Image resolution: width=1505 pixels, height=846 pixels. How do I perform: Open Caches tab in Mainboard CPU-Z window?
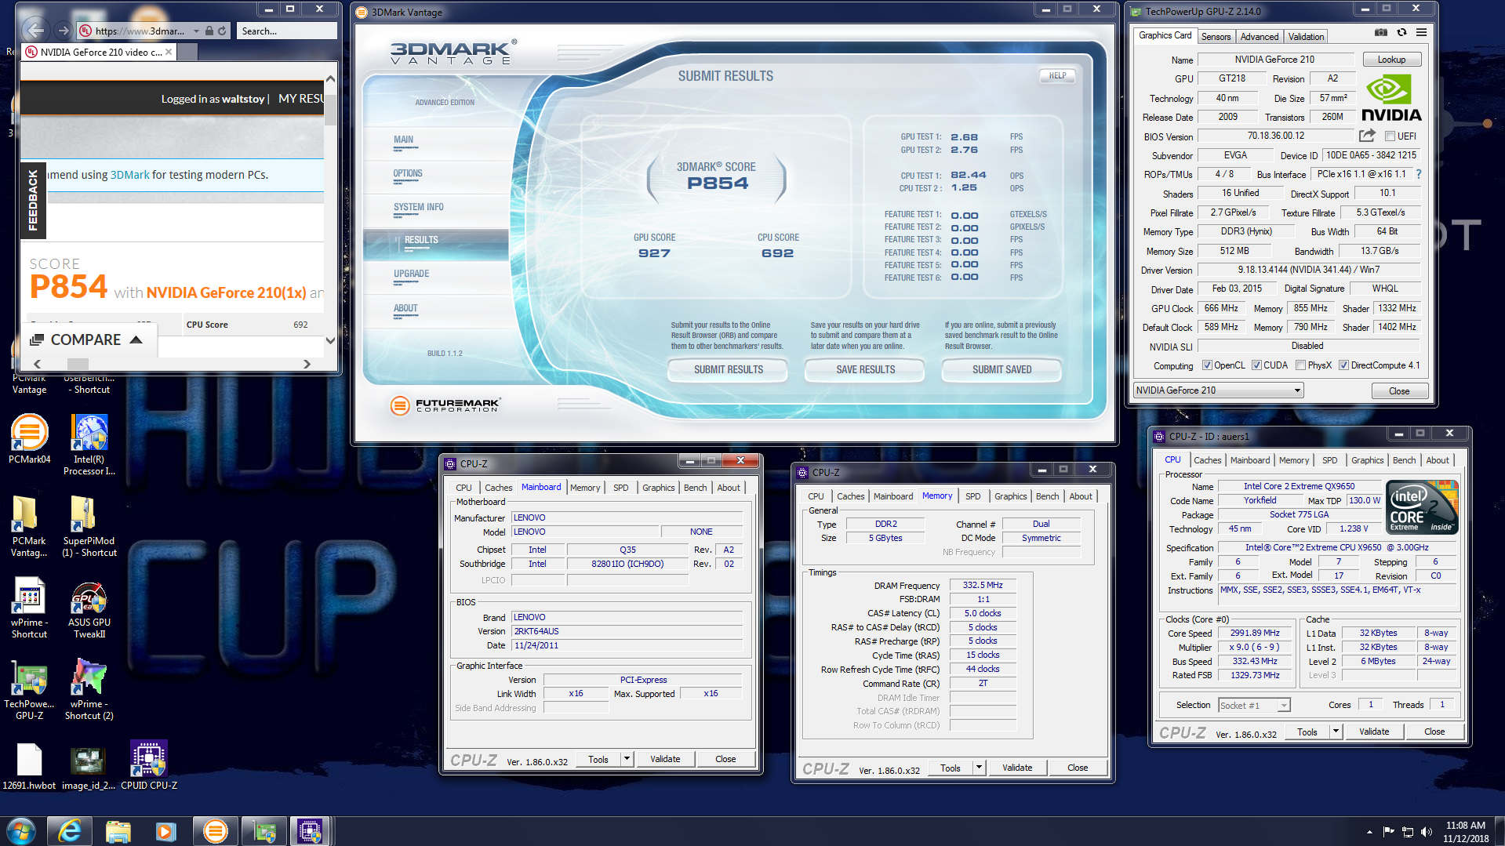click(x=498, y=488)
